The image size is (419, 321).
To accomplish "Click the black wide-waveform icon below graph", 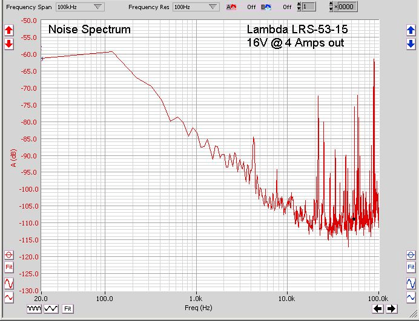I will (50, 308).
